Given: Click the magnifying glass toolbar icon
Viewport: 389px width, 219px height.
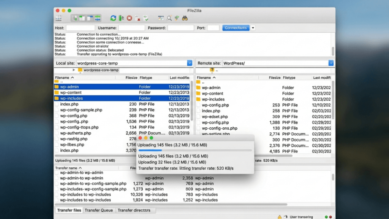Looking at the screenshot, I should click(169, 18).
